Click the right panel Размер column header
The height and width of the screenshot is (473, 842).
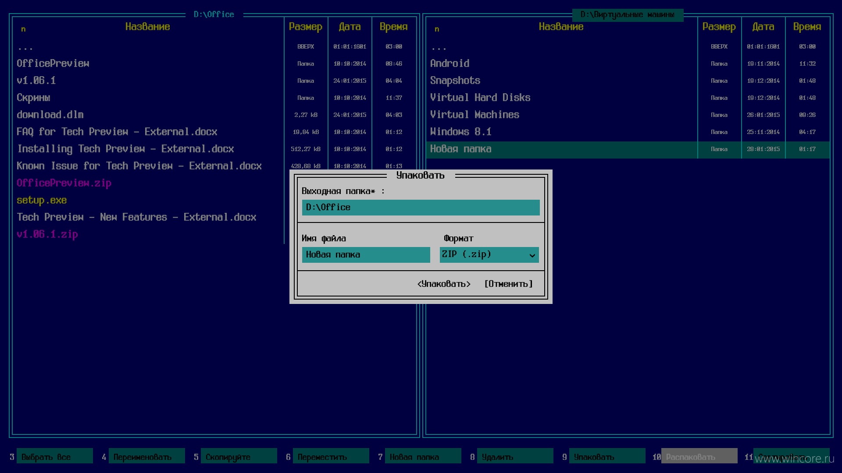click(x=719, y=27)
